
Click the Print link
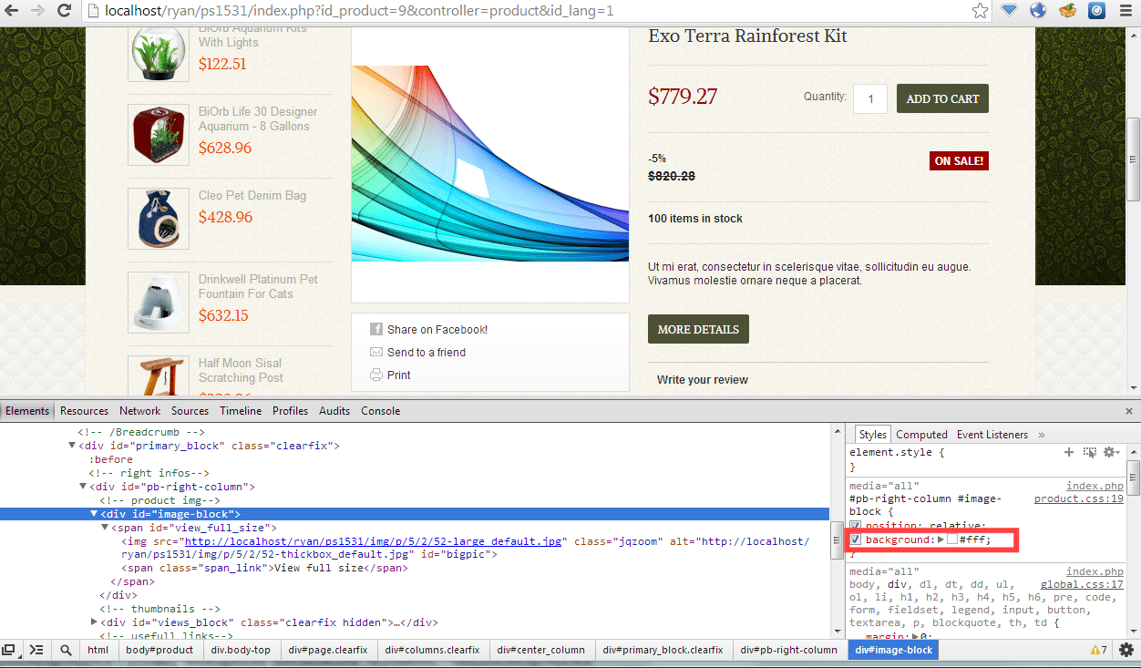(399, 375)
